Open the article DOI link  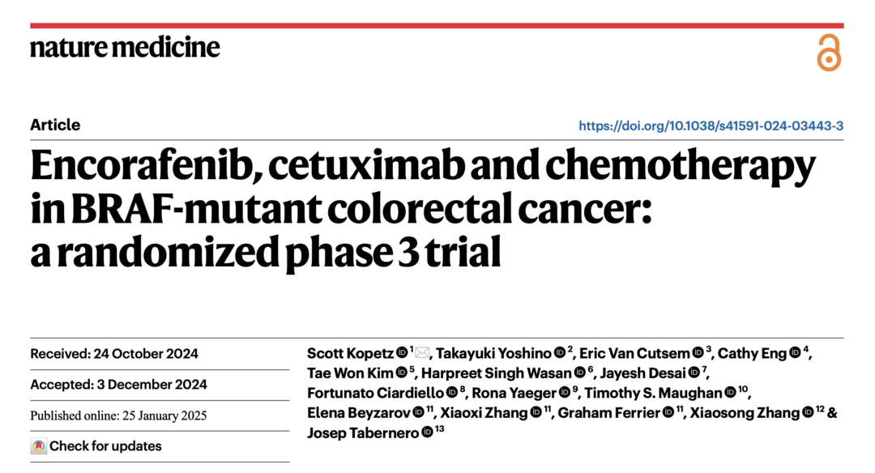[711, 126]
